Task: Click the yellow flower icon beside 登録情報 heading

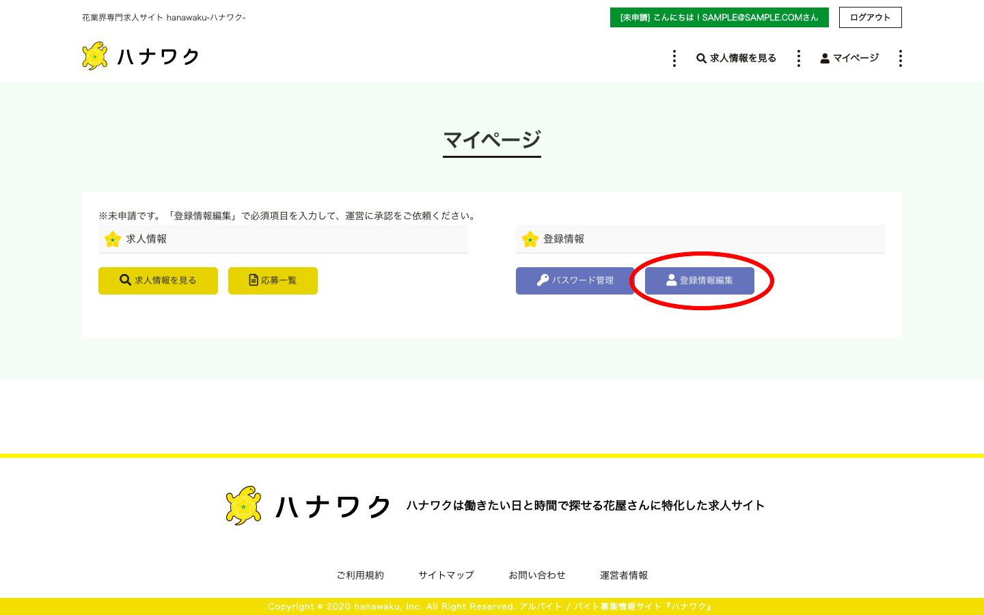Action: 530,239
